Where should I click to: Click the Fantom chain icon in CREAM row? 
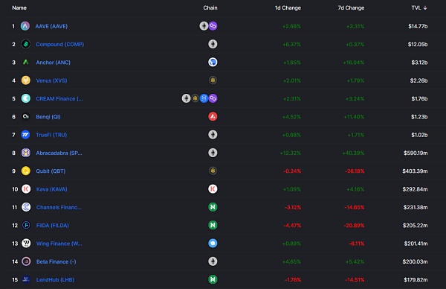click(x=204, y=98)
